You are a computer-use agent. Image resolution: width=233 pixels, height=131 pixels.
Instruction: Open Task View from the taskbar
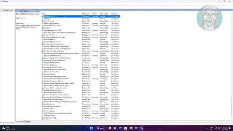pyautogui.click(x=110, y=128)
